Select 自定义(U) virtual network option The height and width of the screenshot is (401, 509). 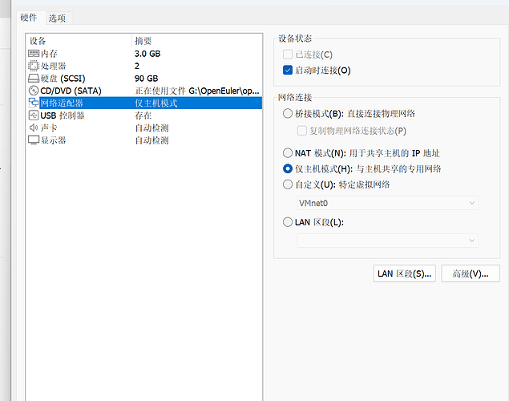(x=289, y=184)
